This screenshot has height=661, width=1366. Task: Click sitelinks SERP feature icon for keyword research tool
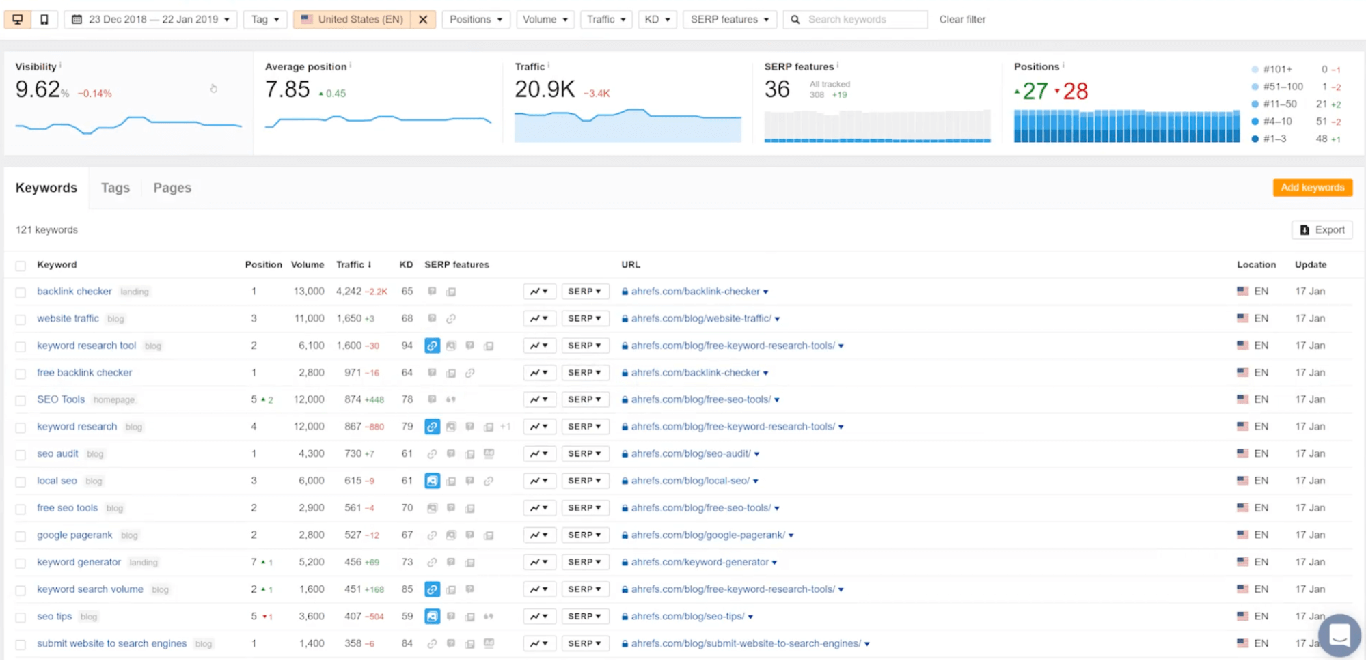pos(432,346)
